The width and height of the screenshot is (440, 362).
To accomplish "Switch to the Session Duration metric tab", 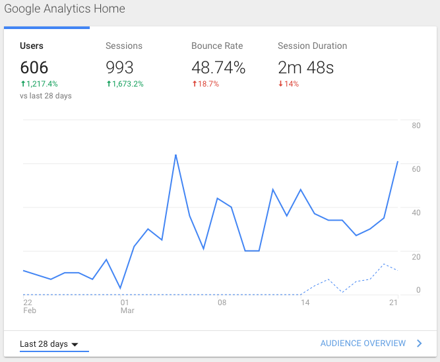I will click(x=312, y=46).
